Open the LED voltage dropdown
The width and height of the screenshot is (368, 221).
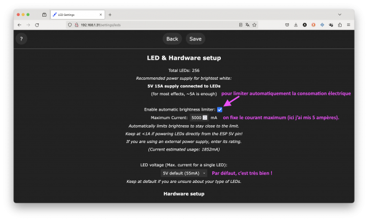[184, 173]
